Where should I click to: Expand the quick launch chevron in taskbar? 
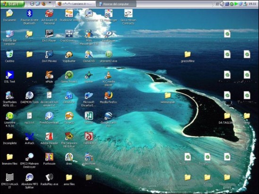click(50, 3)
